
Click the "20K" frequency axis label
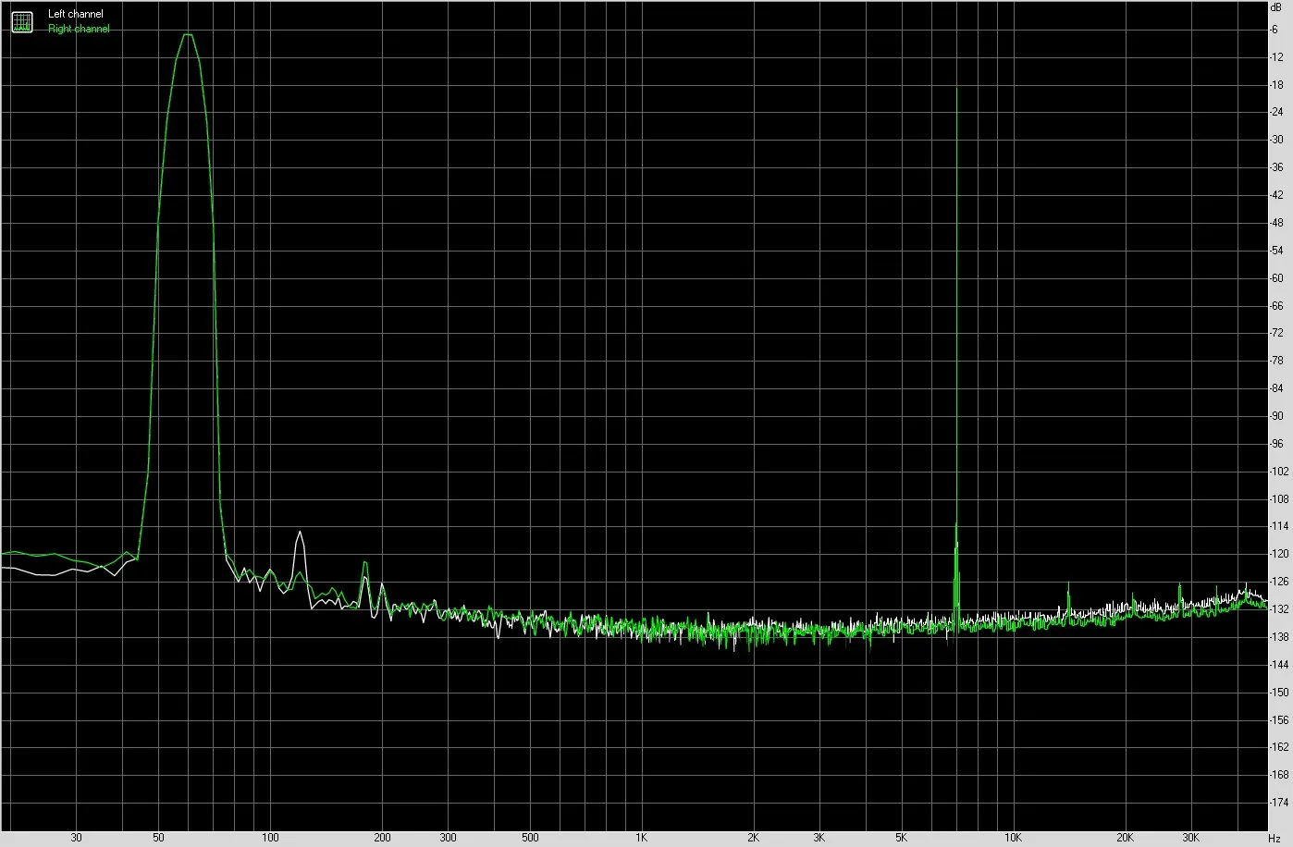click(x=1125, y=838)
